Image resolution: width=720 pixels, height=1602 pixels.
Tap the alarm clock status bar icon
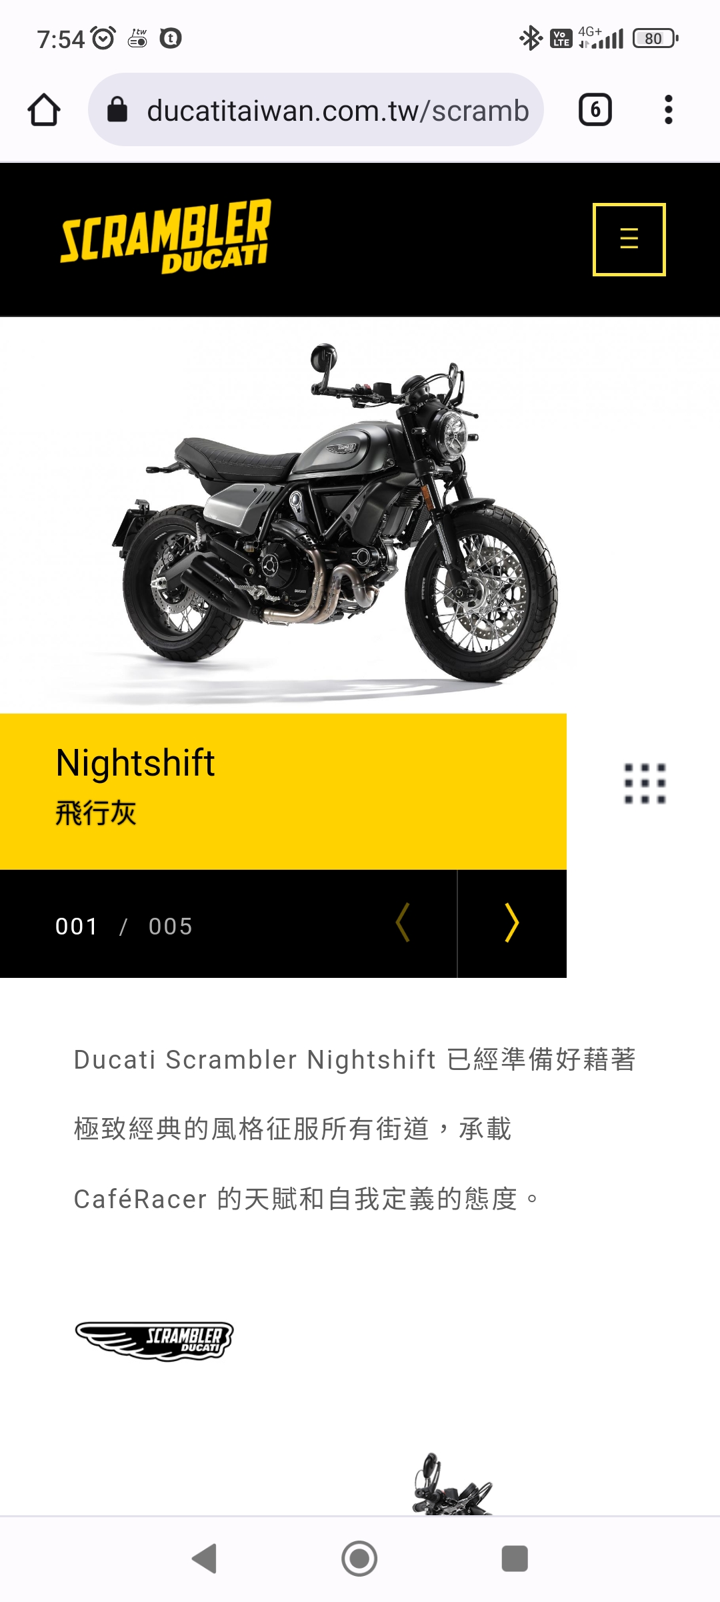tap(103, 38)
